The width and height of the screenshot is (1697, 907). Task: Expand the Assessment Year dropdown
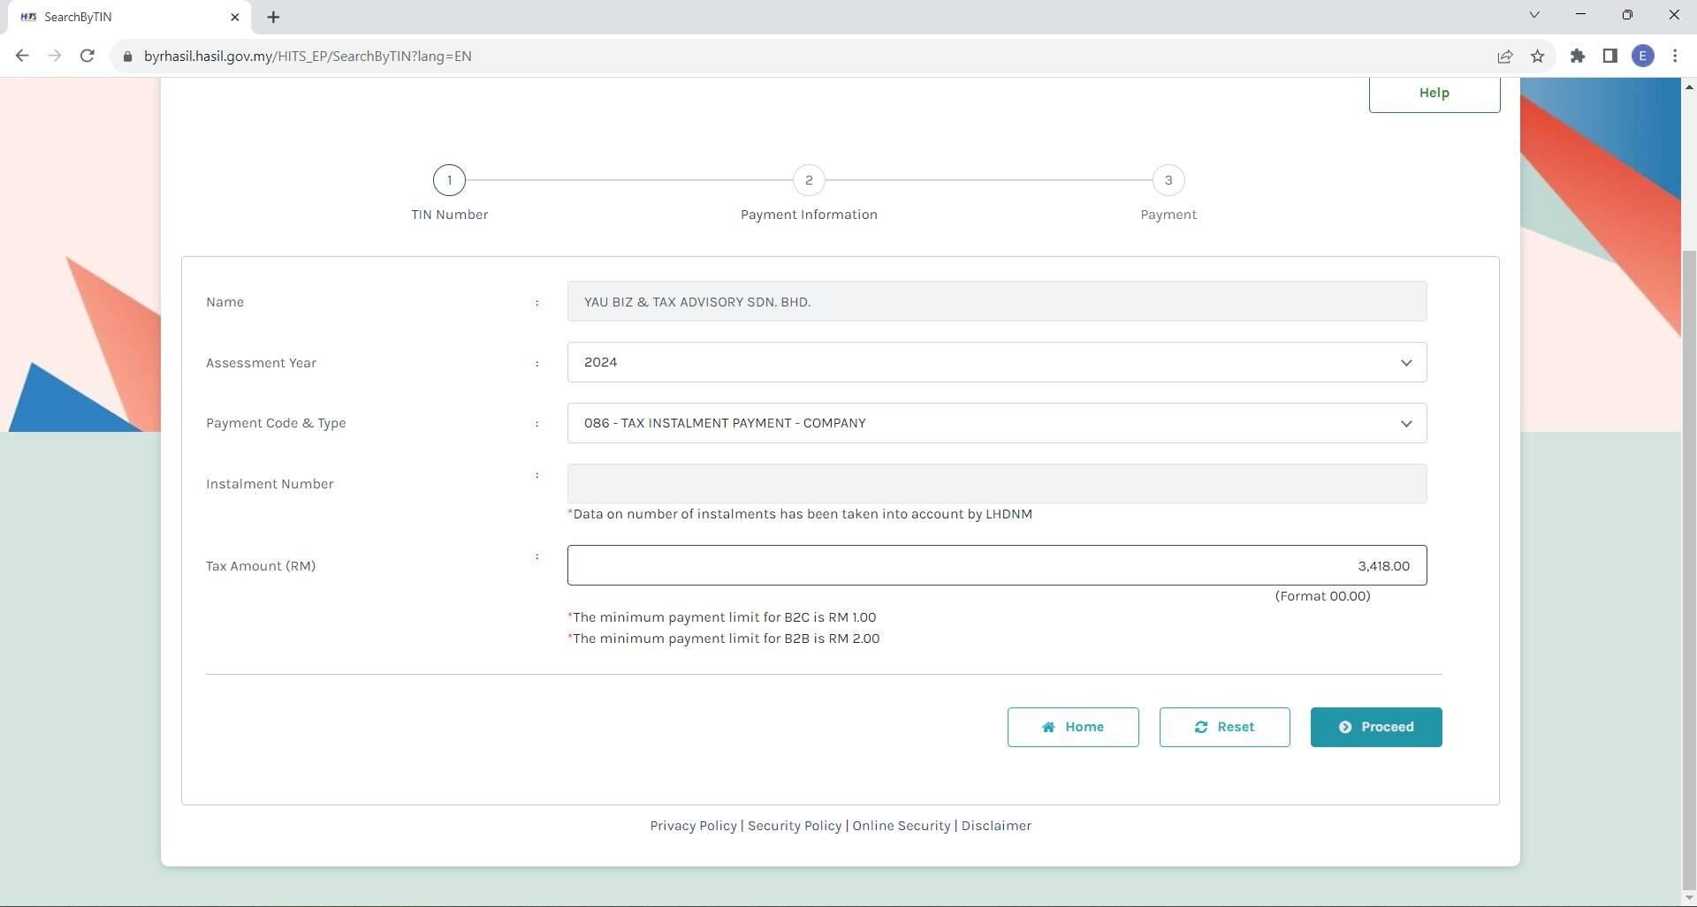coord(997,362)
